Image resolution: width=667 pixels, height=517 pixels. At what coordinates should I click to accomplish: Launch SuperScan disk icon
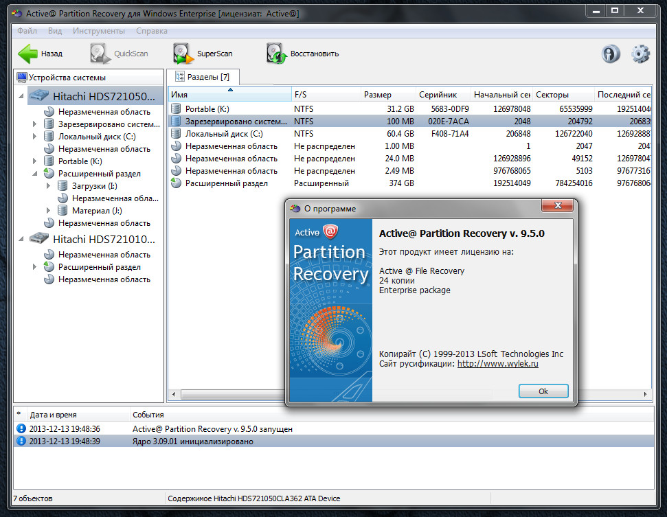(x=183, y=54)
